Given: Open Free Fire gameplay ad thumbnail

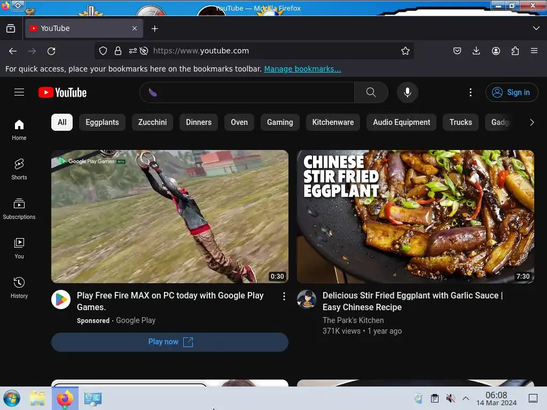Looking at the screenshot, I should (170, 217).
